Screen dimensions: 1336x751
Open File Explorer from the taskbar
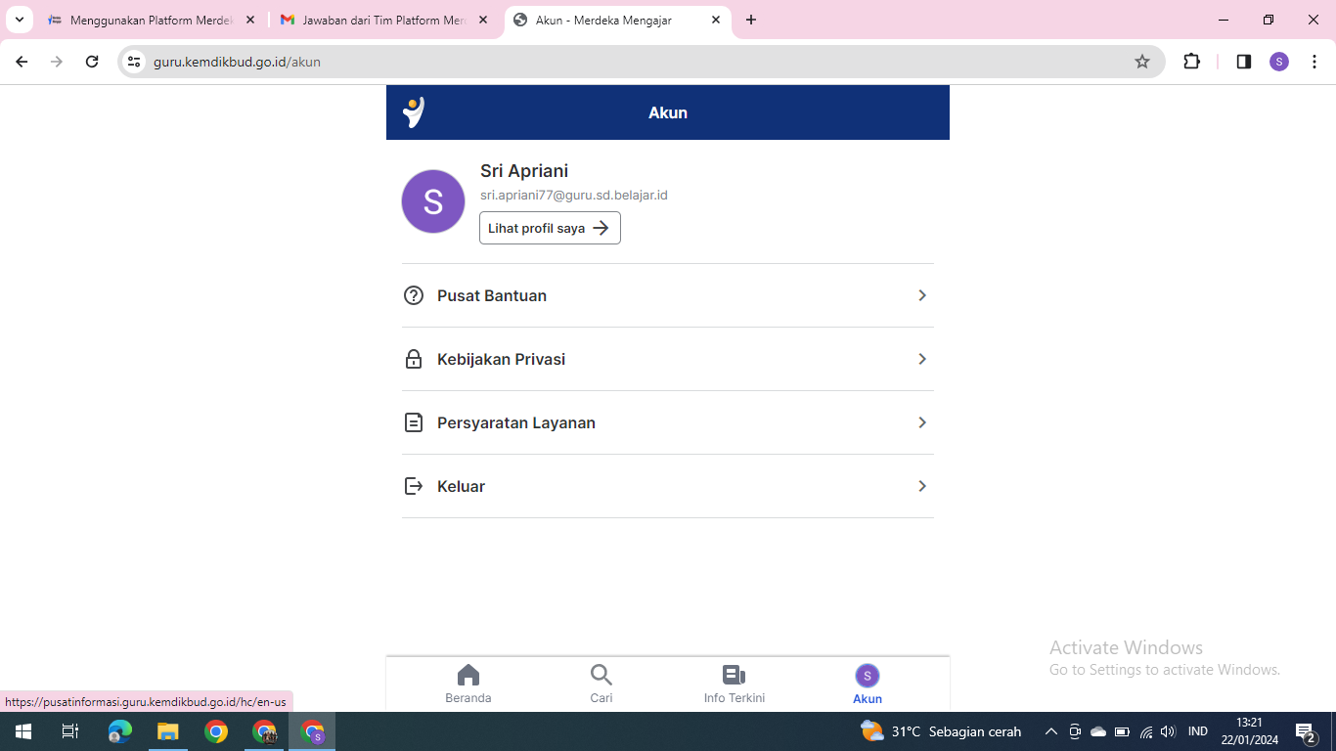(168, 731)
